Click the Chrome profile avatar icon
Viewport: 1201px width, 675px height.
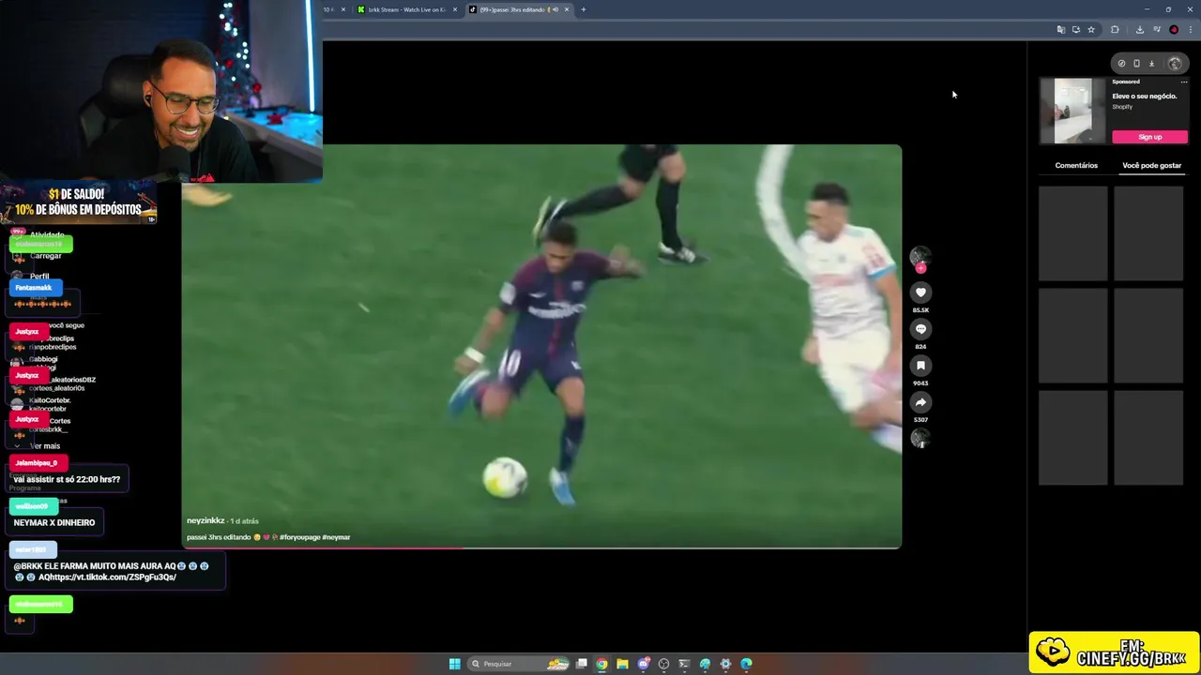(x=1174, y=30)
